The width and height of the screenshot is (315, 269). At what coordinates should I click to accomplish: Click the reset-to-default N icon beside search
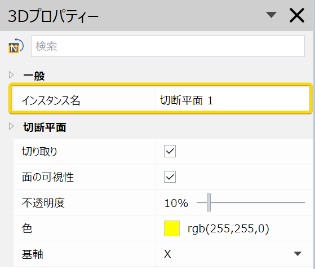tap(16, 46)
